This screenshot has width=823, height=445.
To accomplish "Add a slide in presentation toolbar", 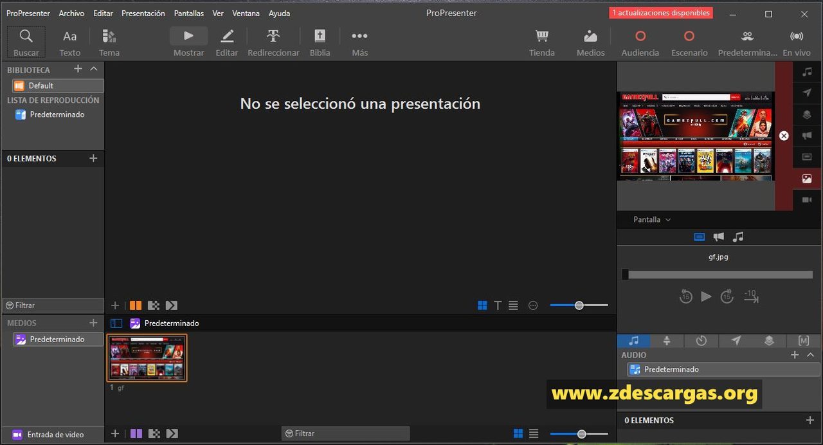I will tap(115, 305).
